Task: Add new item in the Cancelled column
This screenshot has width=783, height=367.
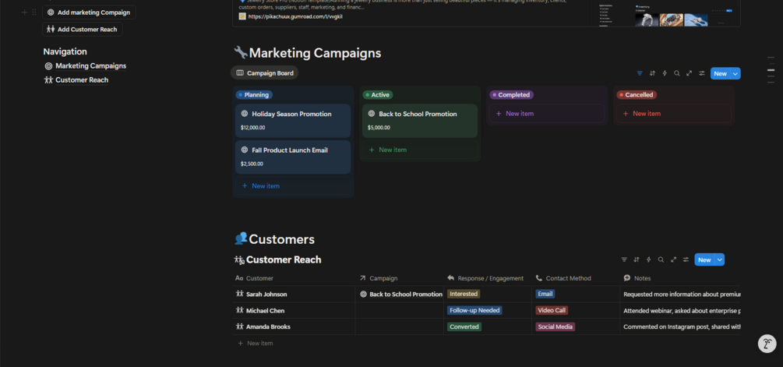Action: pos(646,114)
